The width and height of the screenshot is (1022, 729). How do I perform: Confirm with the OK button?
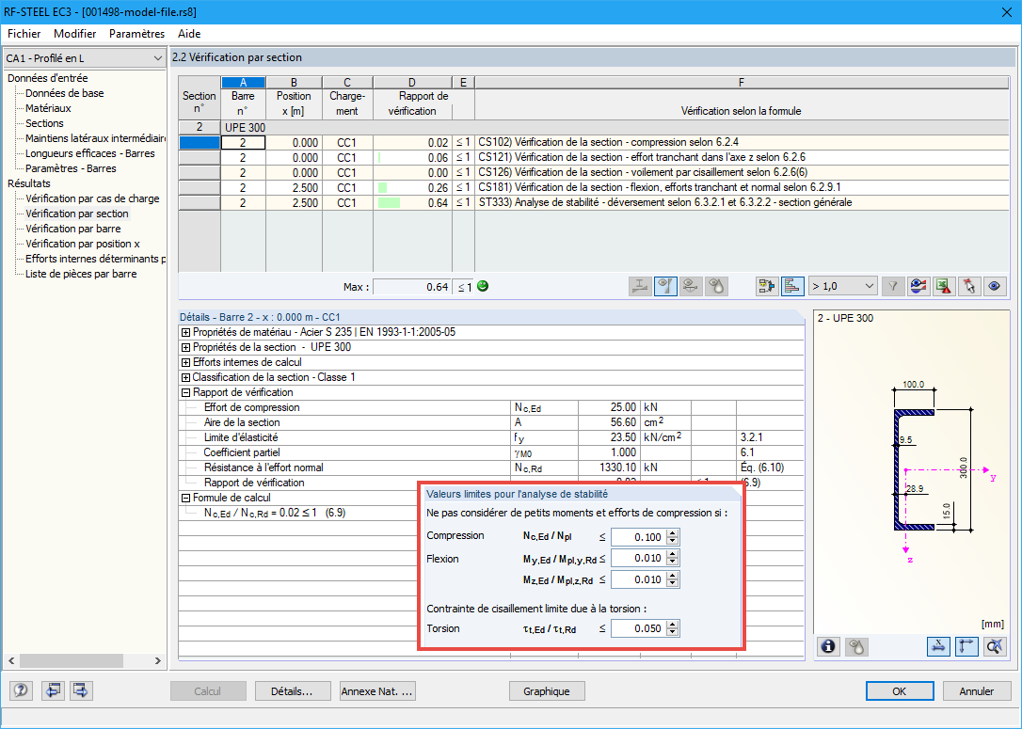[x=900, y=691]
